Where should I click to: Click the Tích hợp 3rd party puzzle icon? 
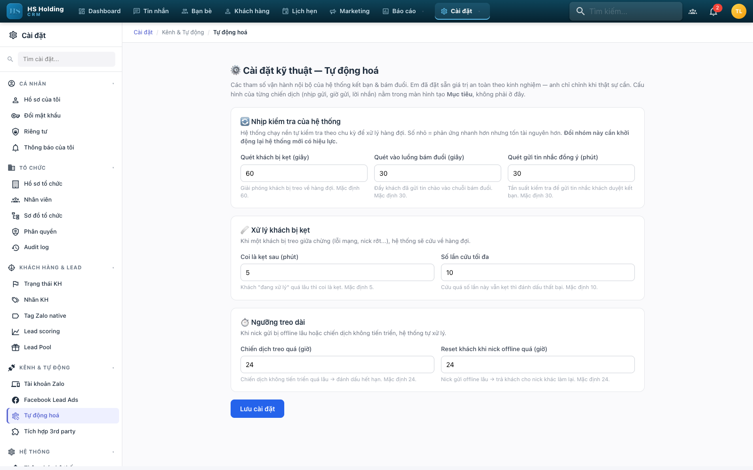16,431
